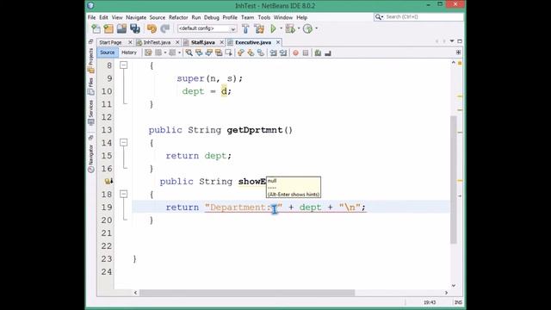Click the INS insert mode status indicator

click(x=458, y=302)
